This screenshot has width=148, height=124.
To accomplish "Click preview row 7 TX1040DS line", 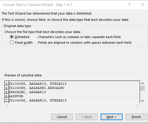I will point(38,101).
